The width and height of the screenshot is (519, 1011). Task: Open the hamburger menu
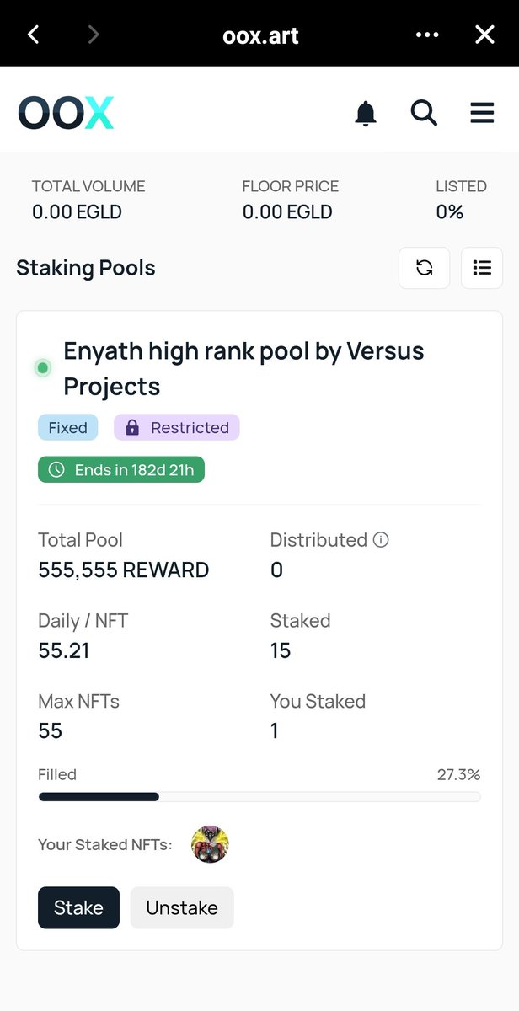482,112
